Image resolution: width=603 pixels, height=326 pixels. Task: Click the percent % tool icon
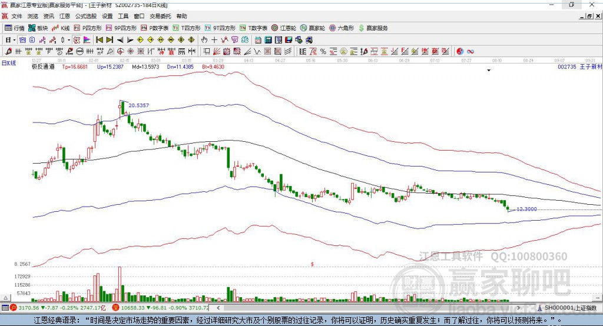pos(323,52)
